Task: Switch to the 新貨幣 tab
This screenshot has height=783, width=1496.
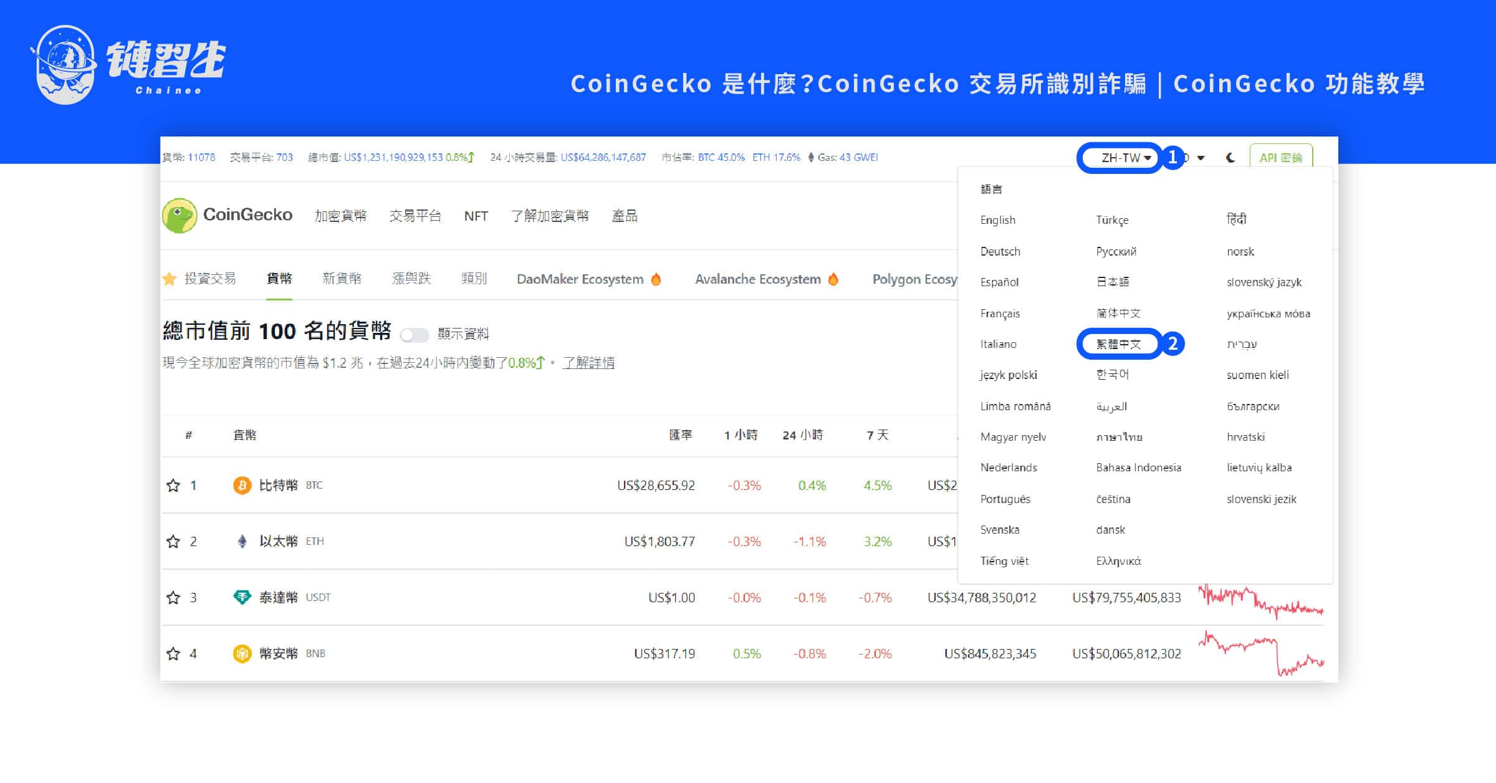Action: [342, 279]
